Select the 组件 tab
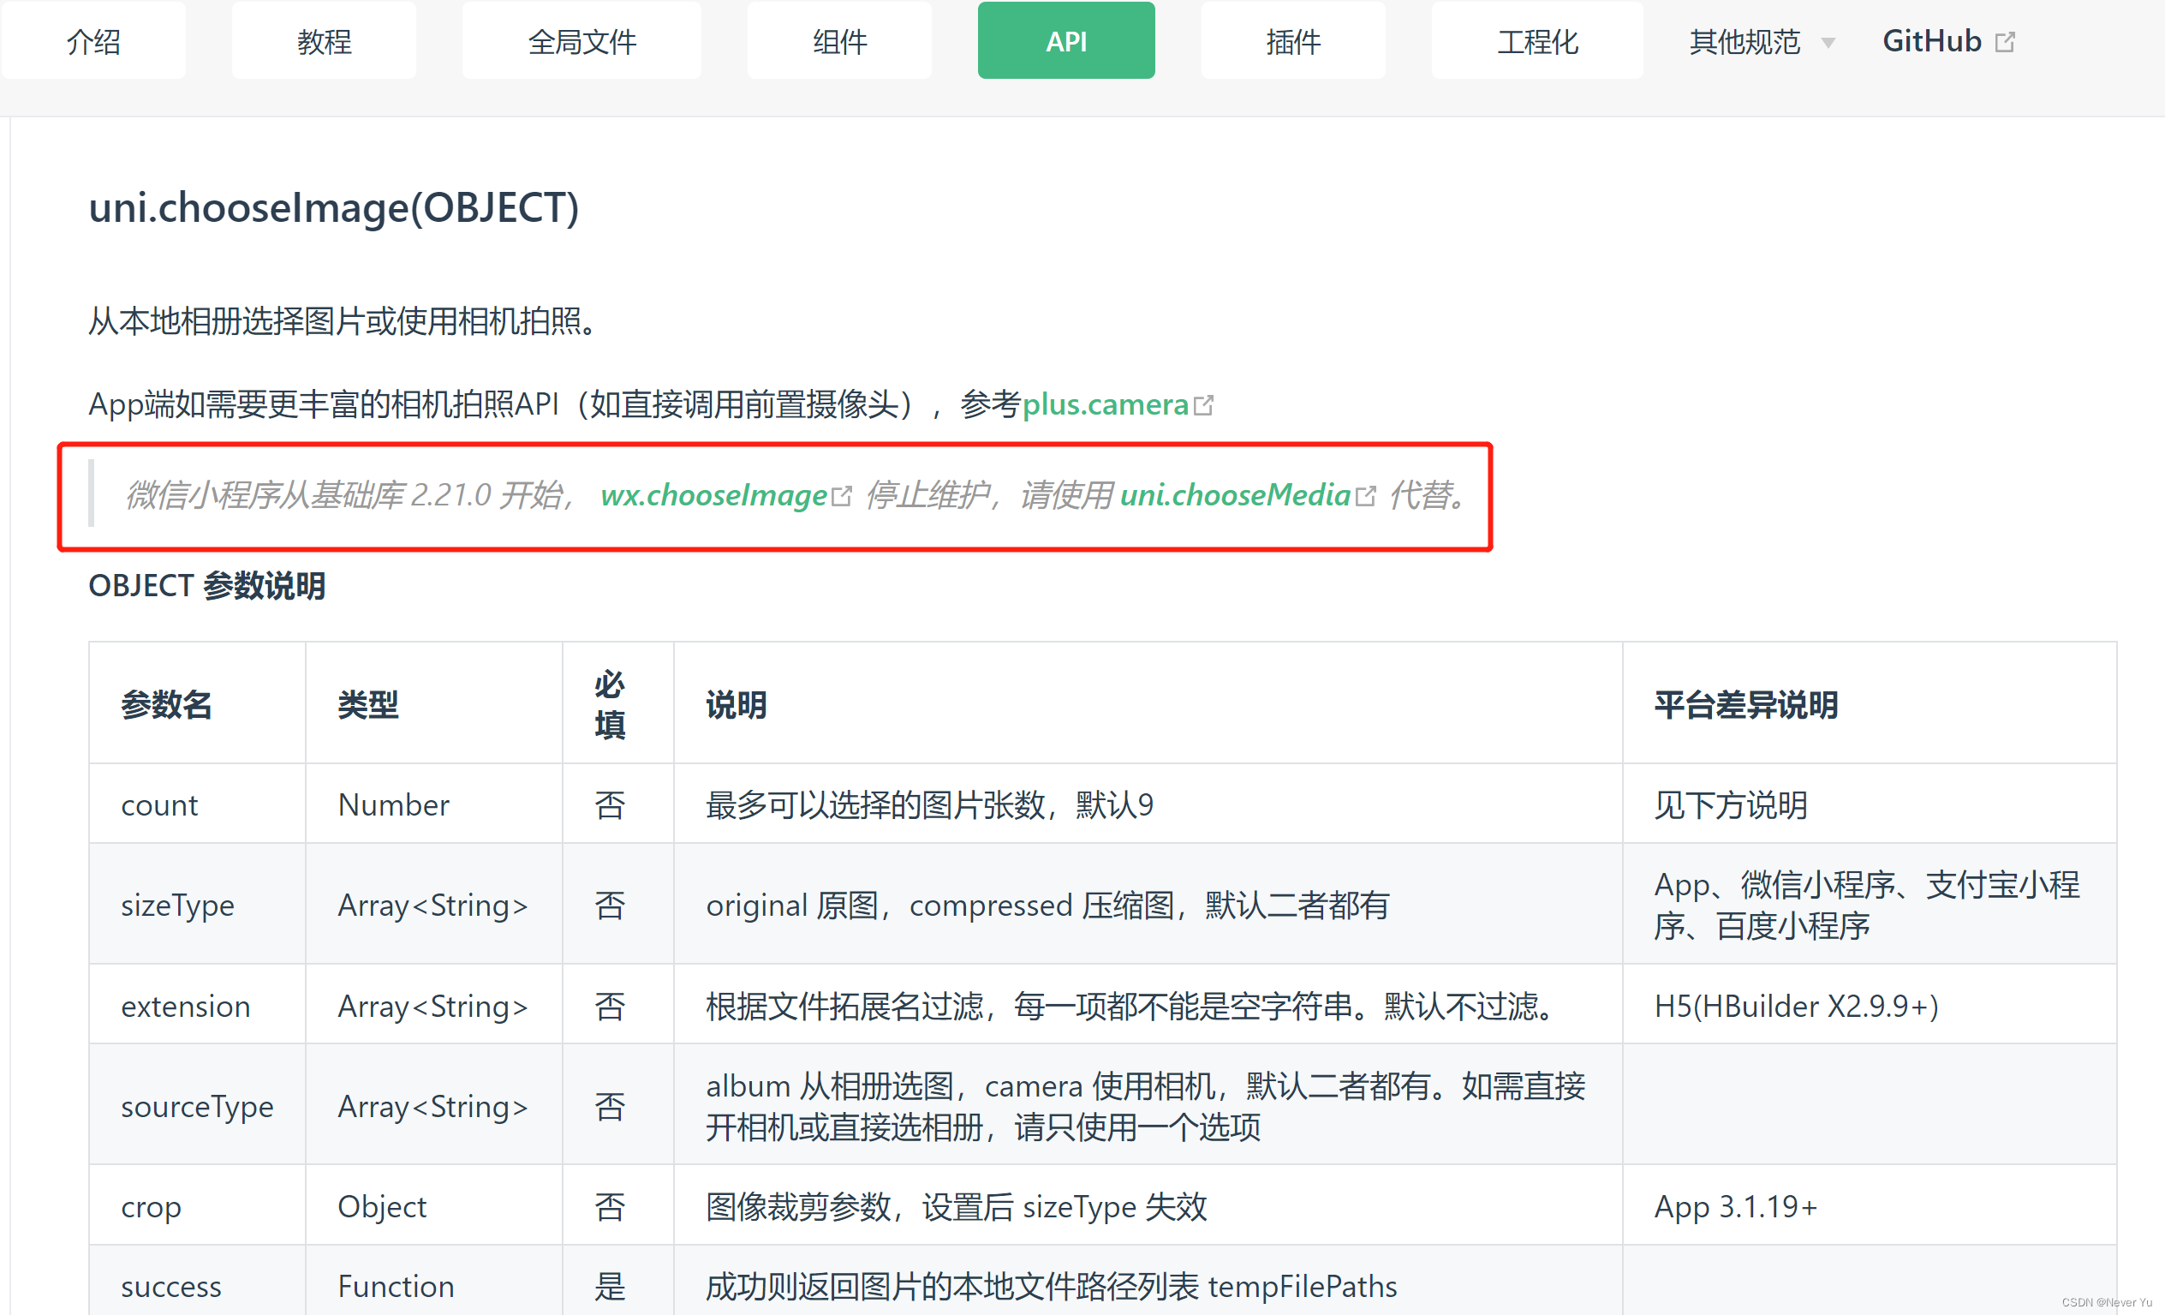Image resolution: width=2165 pixels, height=1315 pixels. click(x=839, y=41)
